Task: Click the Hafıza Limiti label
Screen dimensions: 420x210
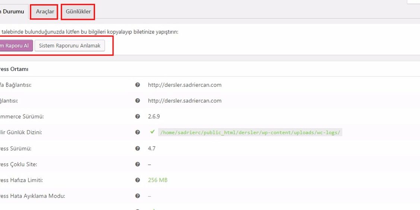Action: coord(21,180)
